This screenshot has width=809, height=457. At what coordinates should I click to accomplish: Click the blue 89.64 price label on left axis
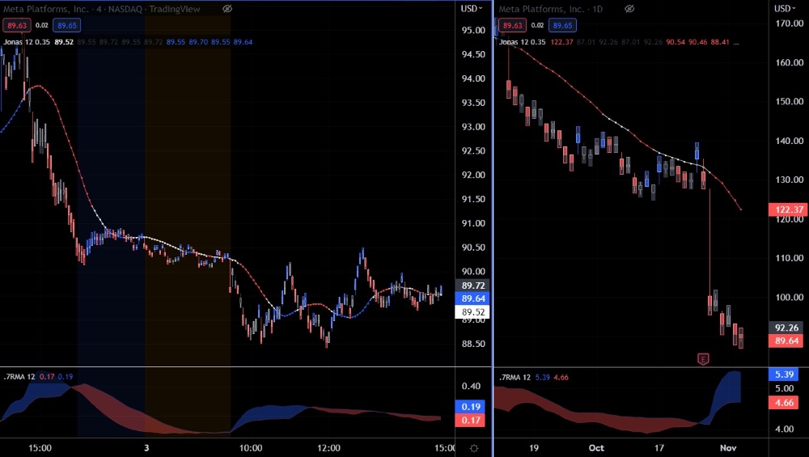pyautogui.click(x=473, y=298)
